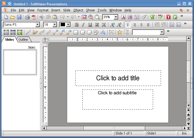Toggle bold formatting

point(77,25)
